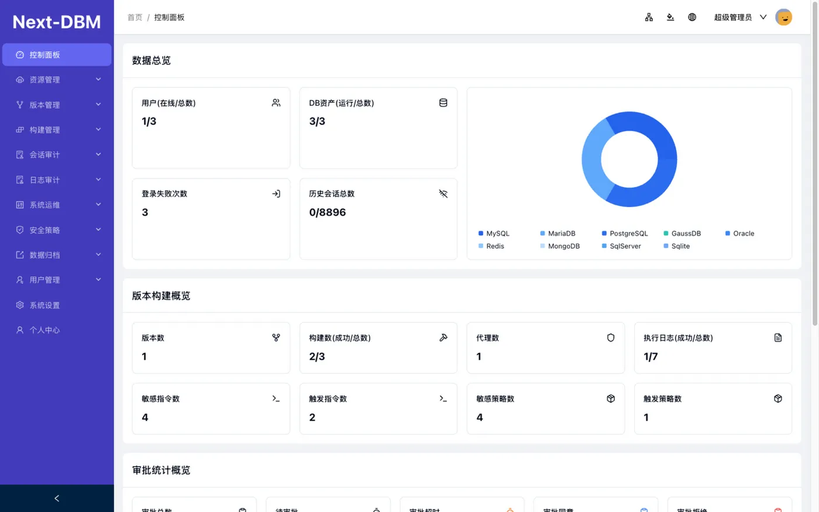
Task: Click the database icon in DB资产 card
Action: 443,102
